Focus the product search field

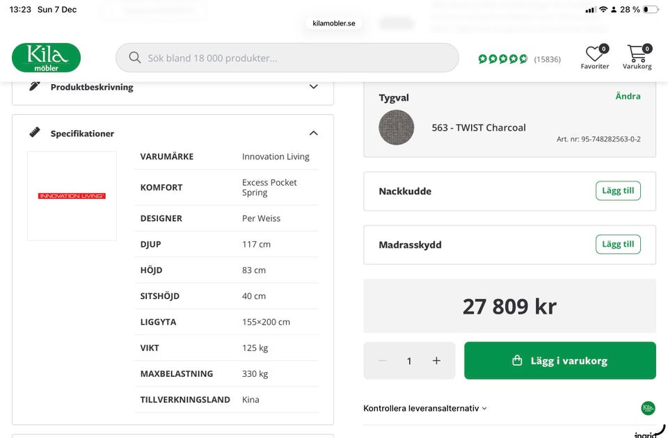292,58
